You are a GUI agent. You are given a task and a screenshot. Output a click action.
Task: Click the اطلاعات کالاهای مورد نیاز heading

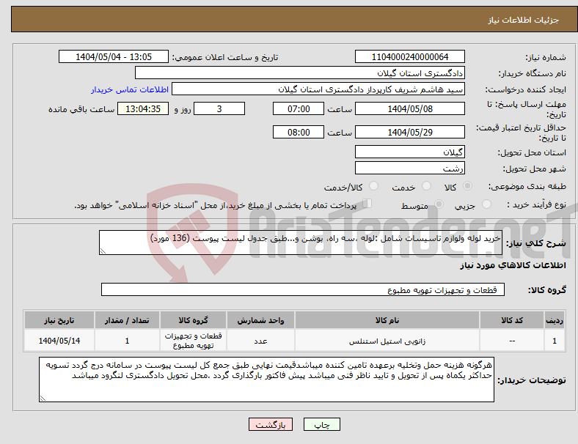513,265
